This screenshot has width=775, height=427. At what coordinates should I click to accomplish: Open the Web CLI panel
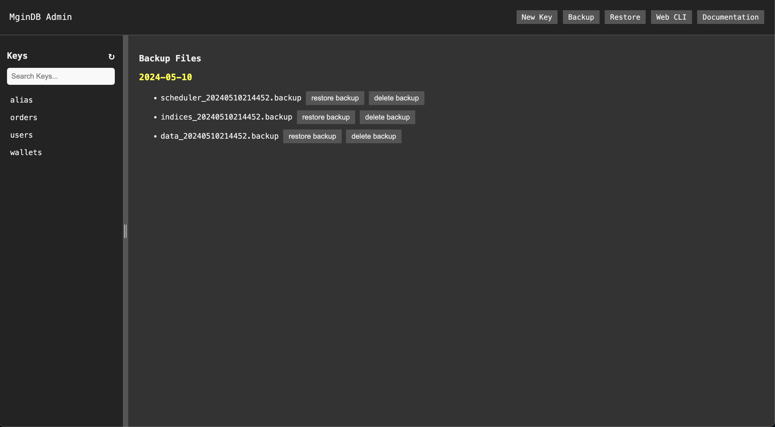(x=671, y=17)
